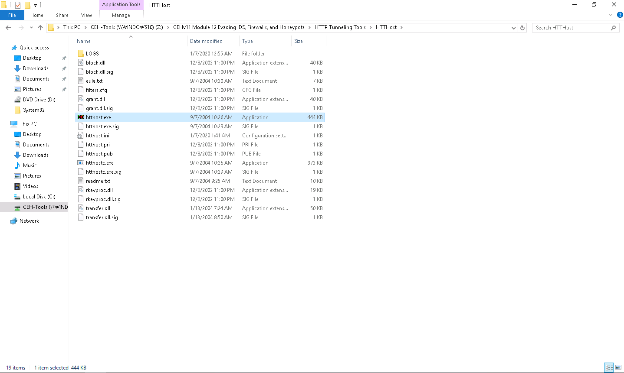Image resolution: width=624 pixels, height=373 pixels.
Task: Expand chevron after CEHv11 Module 12 breadcrumb
Action: tap(309, 27)
